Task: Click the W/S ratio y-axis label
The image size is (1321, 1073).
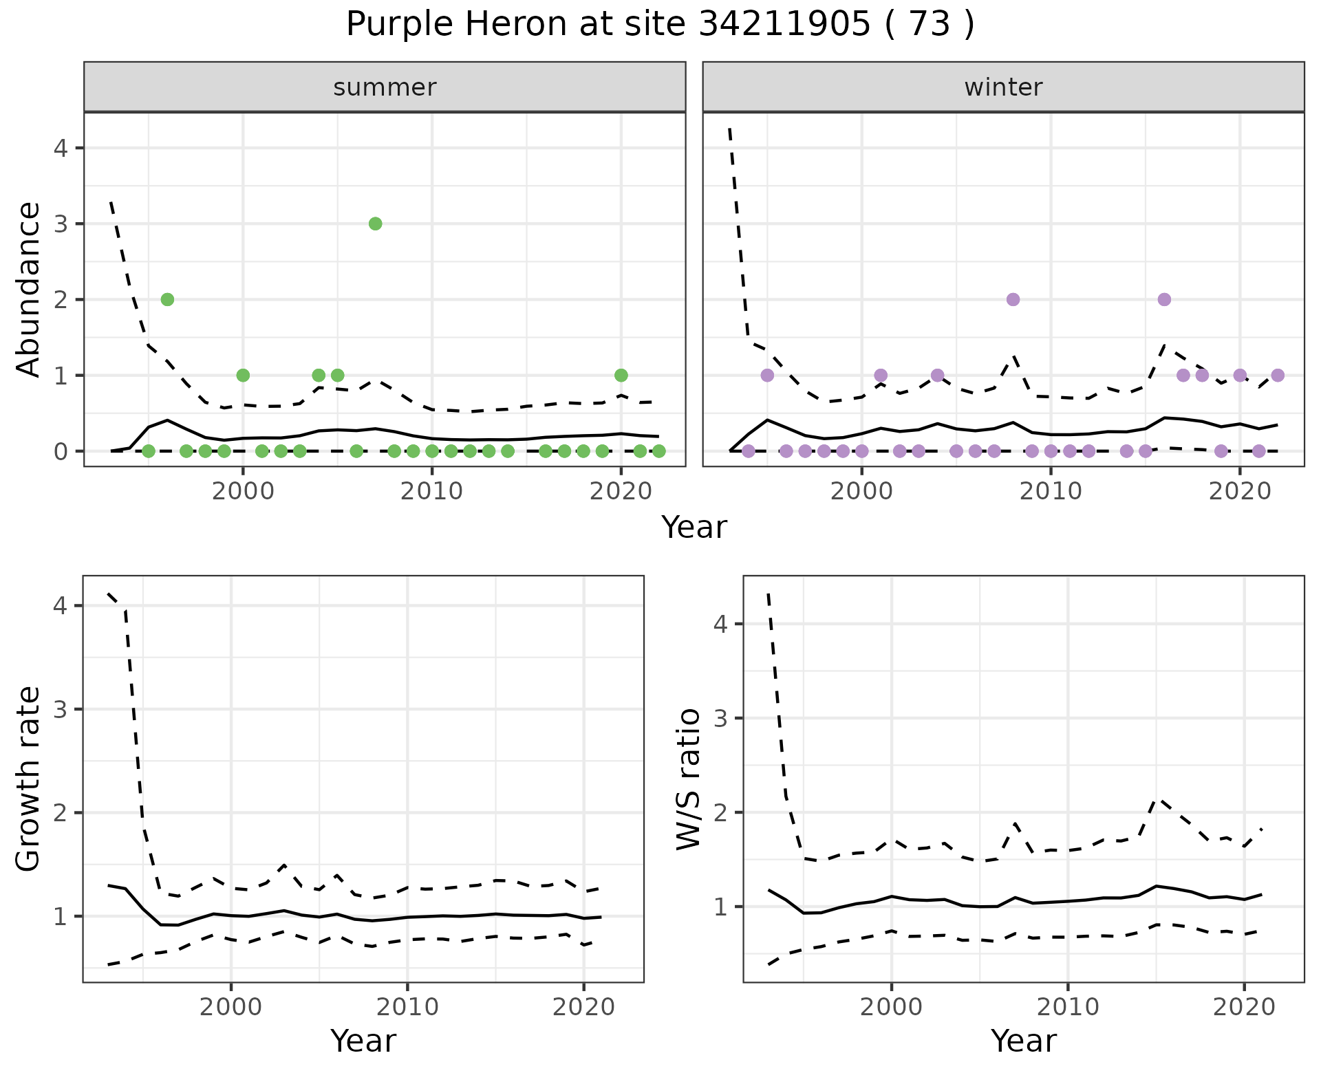Action: point(689,779)
